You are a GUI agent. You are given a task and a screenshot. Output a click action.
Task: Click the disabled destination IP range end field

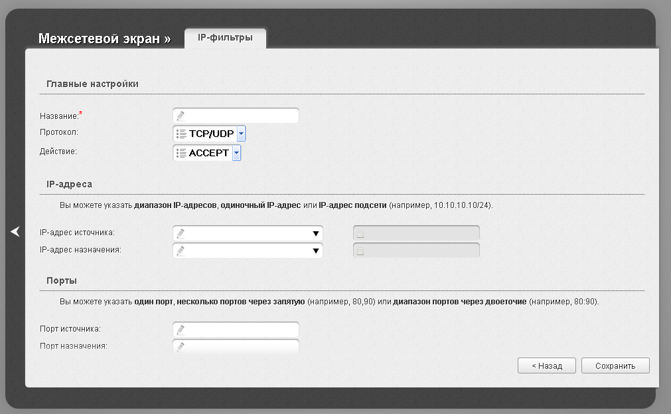[416, 251]
